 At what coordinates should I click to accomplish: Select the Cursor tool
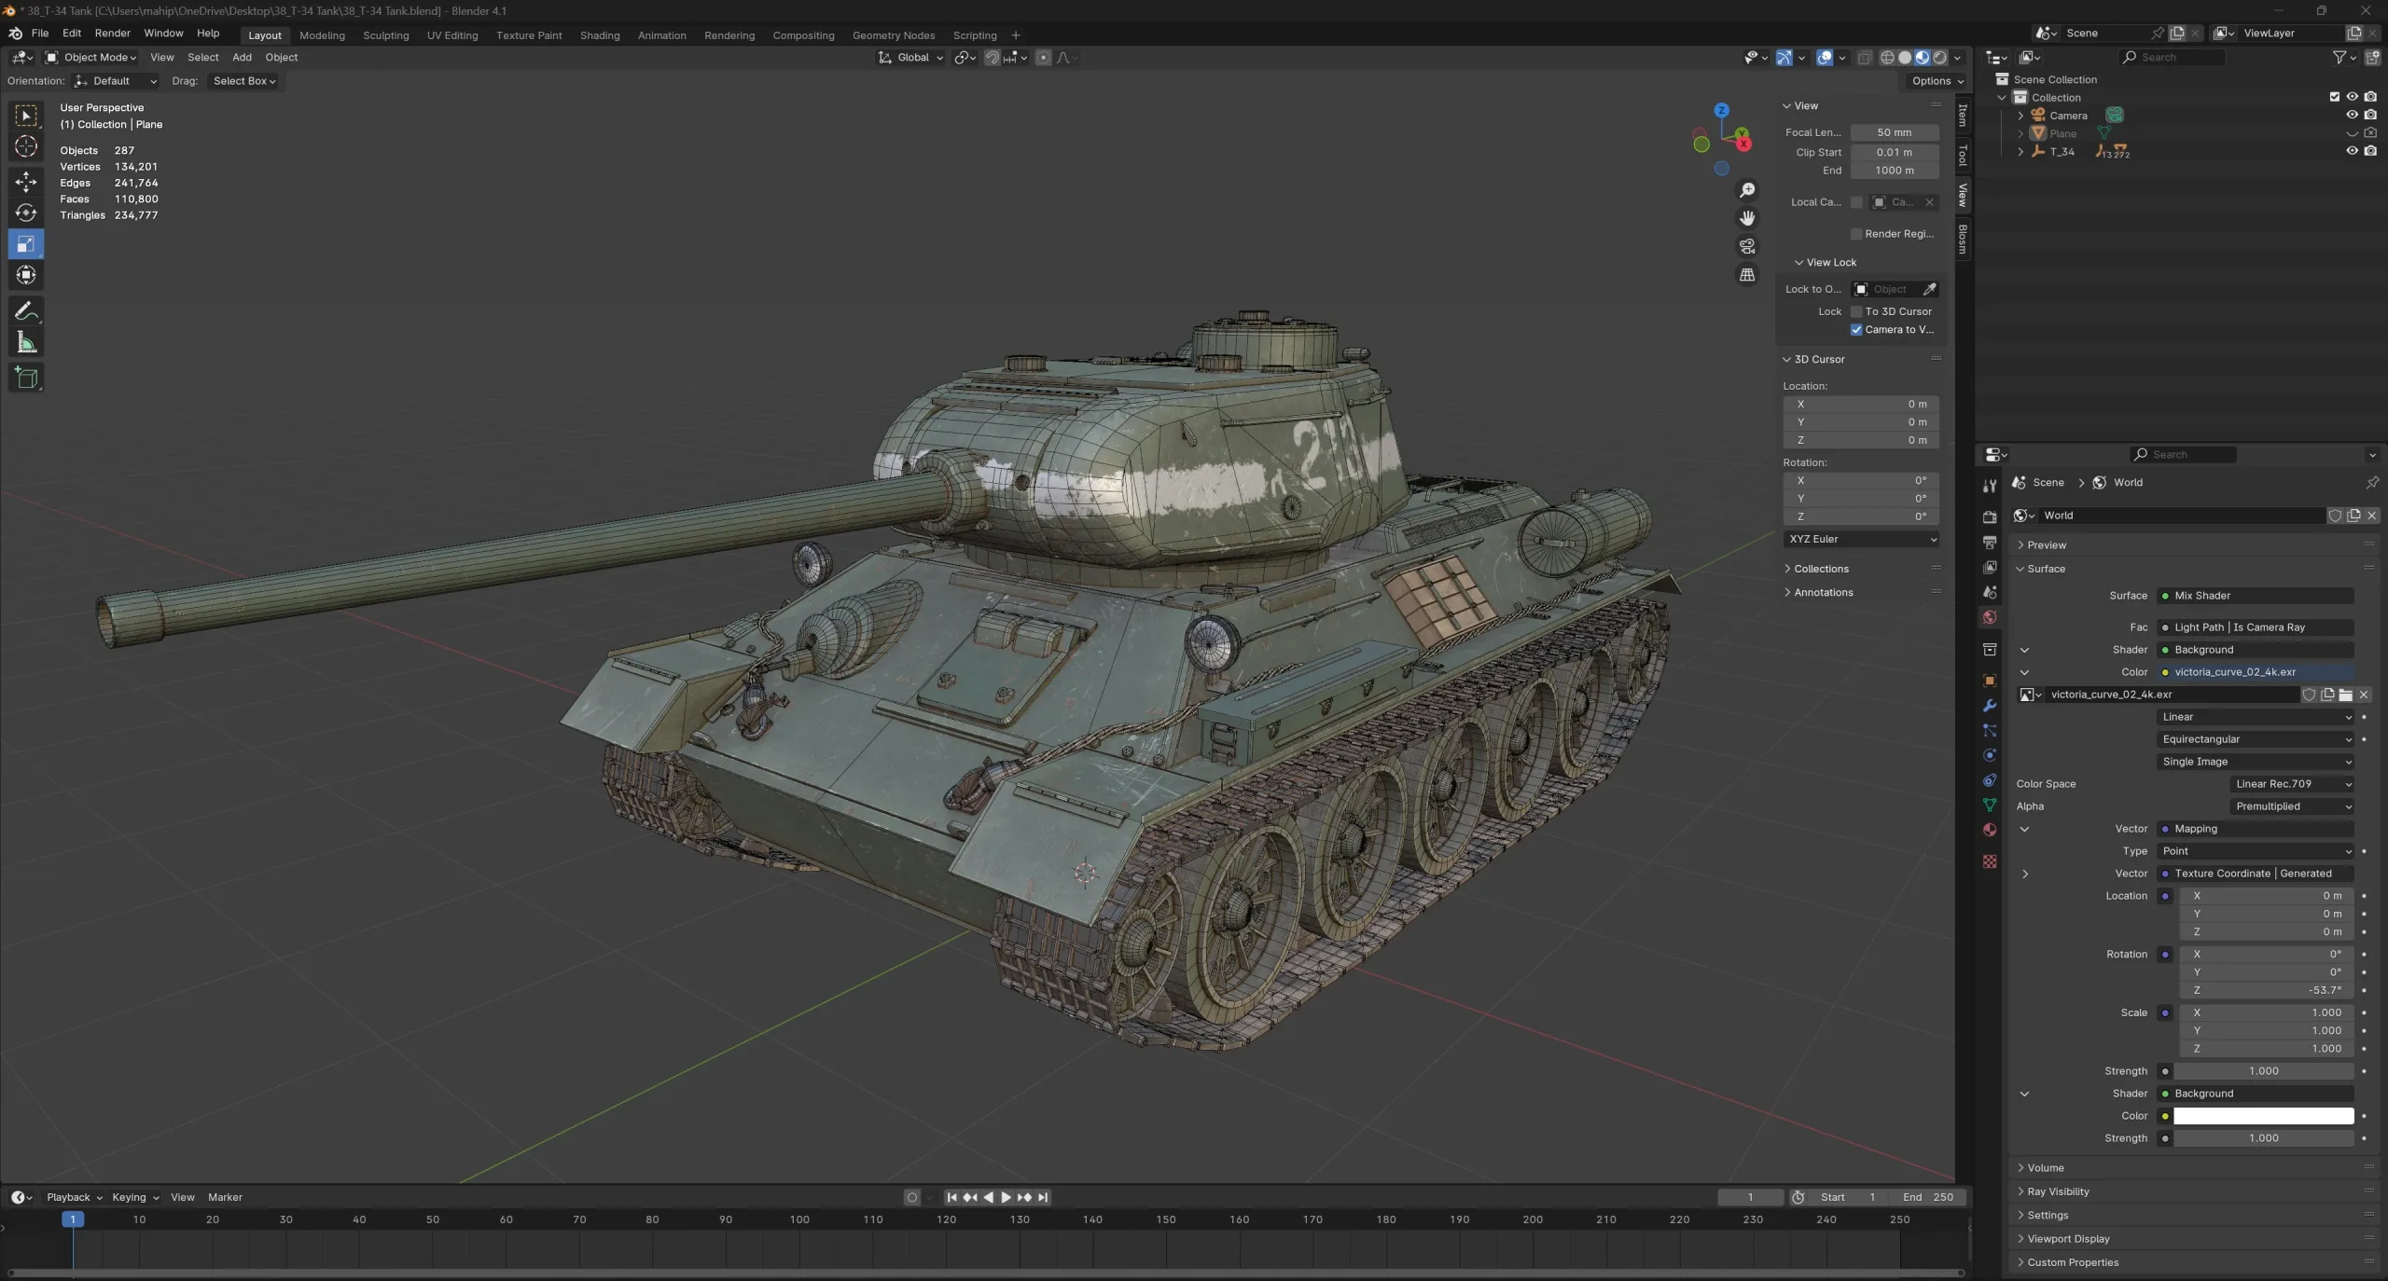[x=26, y=147]
